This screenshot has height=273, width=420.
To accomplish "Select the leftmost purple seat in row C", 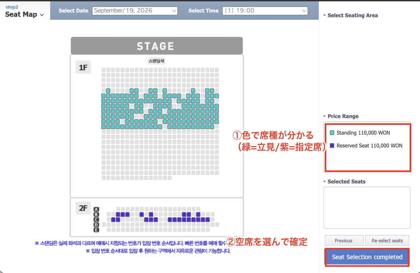I will tap(113, 219).
